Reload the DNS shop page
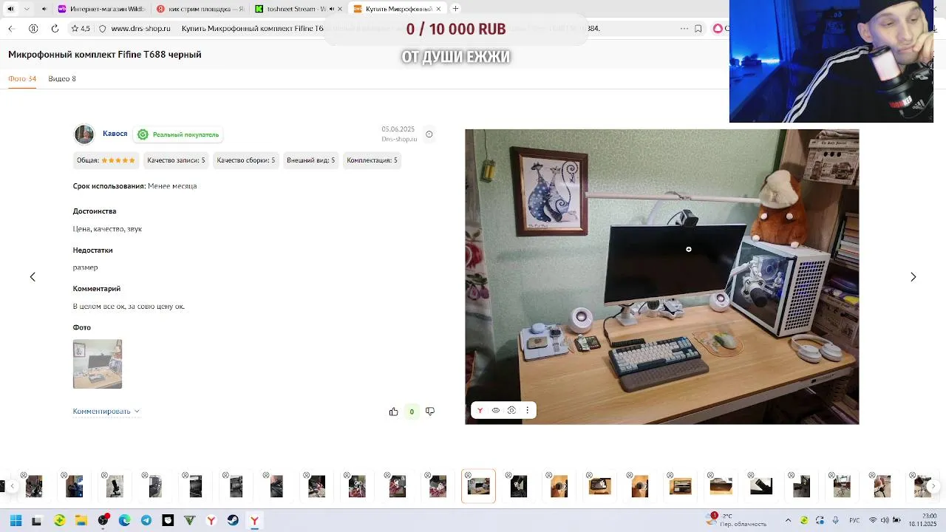The image size is (946, 532). tap(55, 29)
